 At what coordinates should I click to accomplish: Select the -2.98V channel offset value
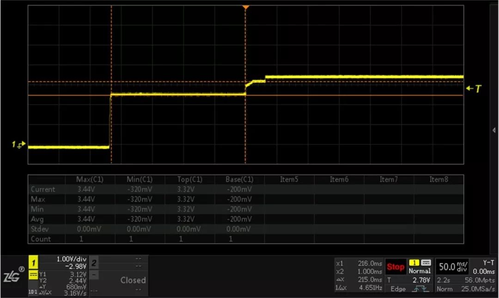(x=76, y=267)
